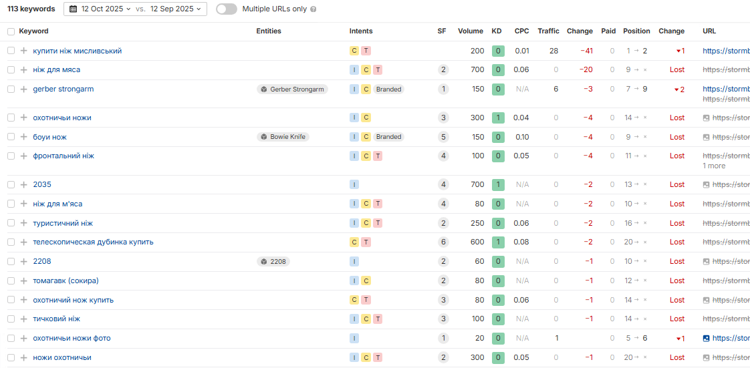Expand фронтальний ніж keyword row
This screenshot has height=368, width=750.
(x=24, y=156)
